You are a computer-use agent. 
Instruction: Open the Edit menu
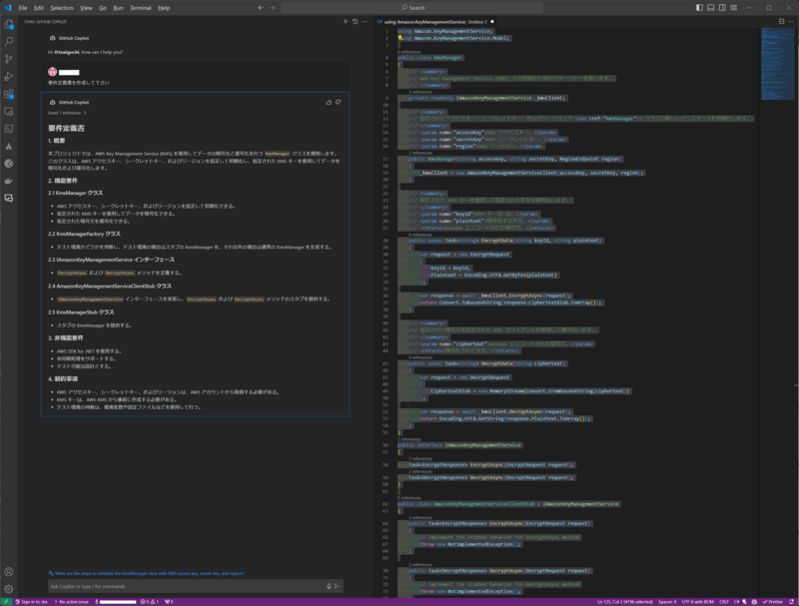(x=39, y=8)
